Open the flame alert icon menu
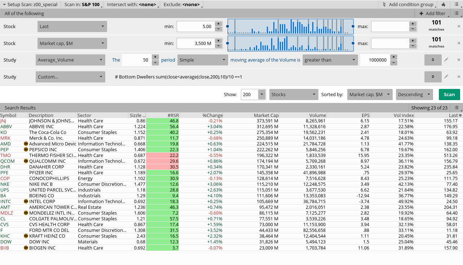Screen dimensions: 463x265 [444, 4]
